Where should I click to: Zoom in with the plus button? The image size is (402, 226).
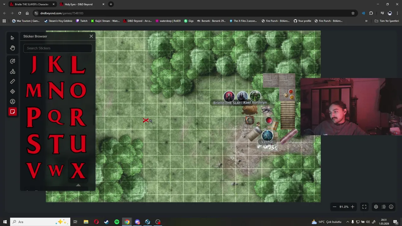tap(352, 207)
